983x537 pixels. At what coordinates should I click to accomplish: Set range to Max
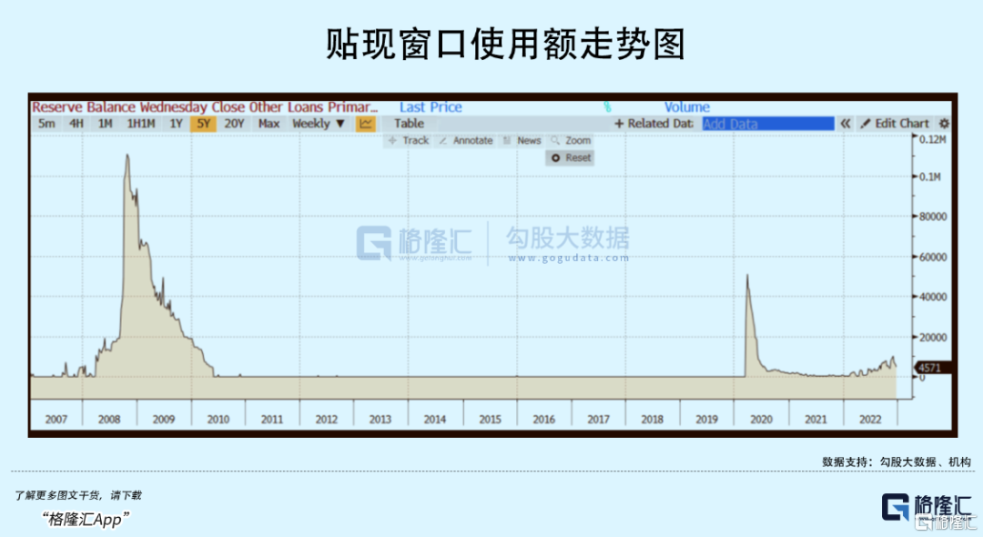point(269,124)
